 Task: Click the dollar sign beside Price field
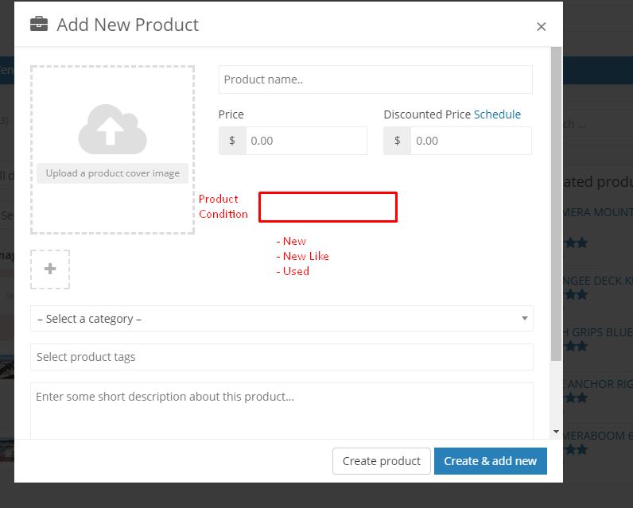click(232, 141)
